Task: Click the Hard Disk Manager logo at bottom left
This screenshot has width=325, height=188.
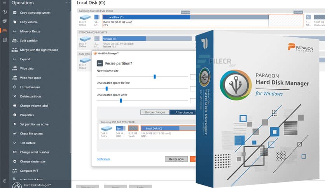Action: coord(17,186)
